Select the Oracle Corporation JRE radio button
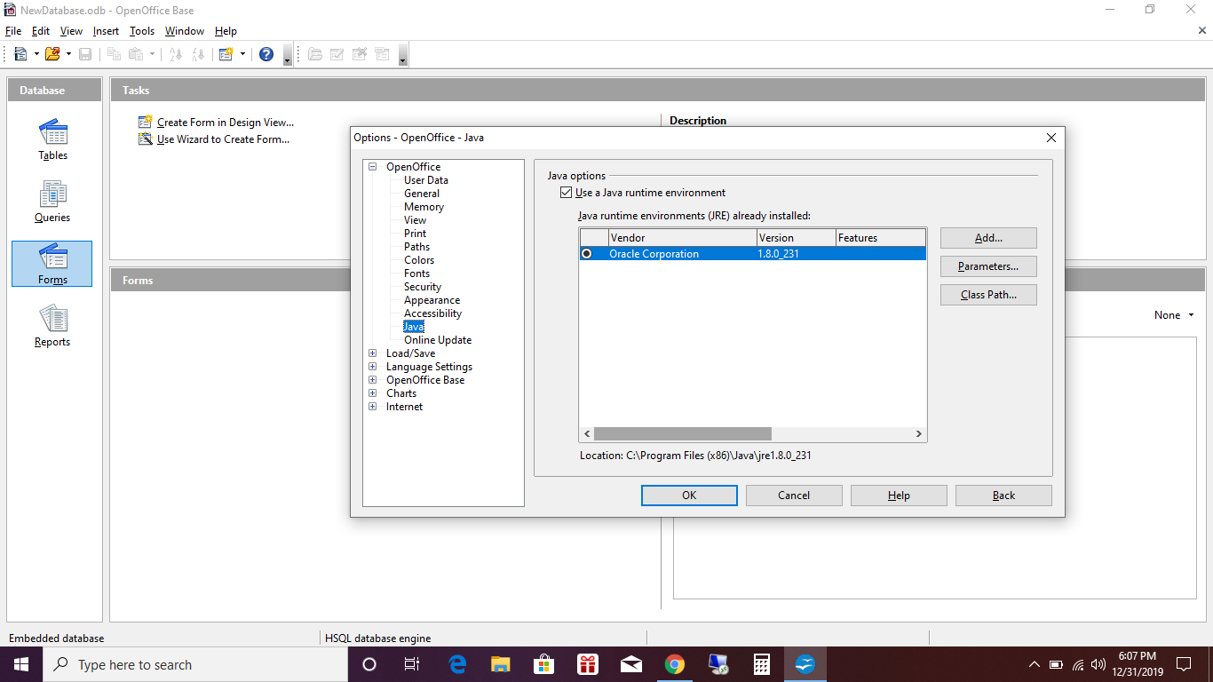1213x682 pixels. point(587,254)
